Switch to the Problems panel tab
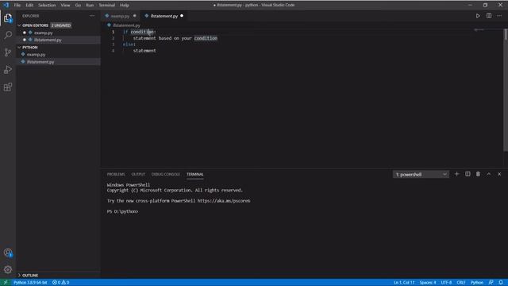 (x=116, y=174)
